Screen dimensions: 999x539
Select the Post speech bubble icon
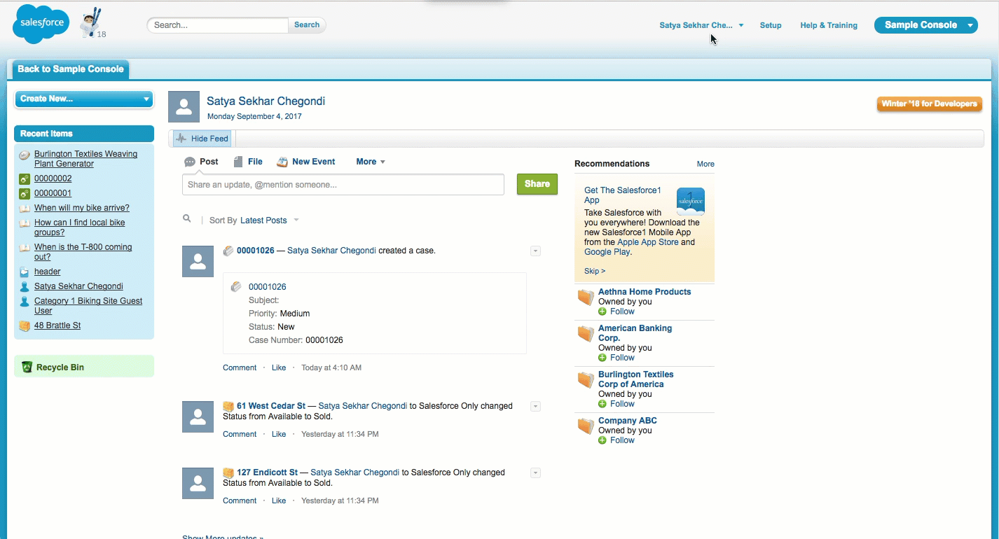[x=190, y=162]
